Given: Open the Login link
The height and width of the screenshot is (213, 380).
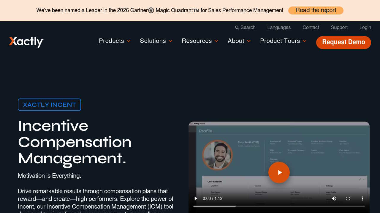Looking at the screenshot, I should 365,28.
